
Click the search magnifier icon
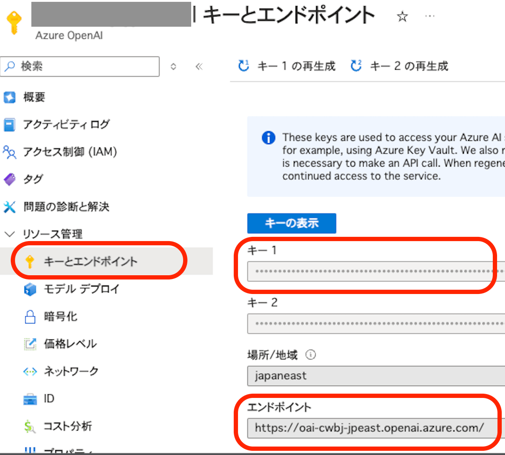click(x=10, y=66)
